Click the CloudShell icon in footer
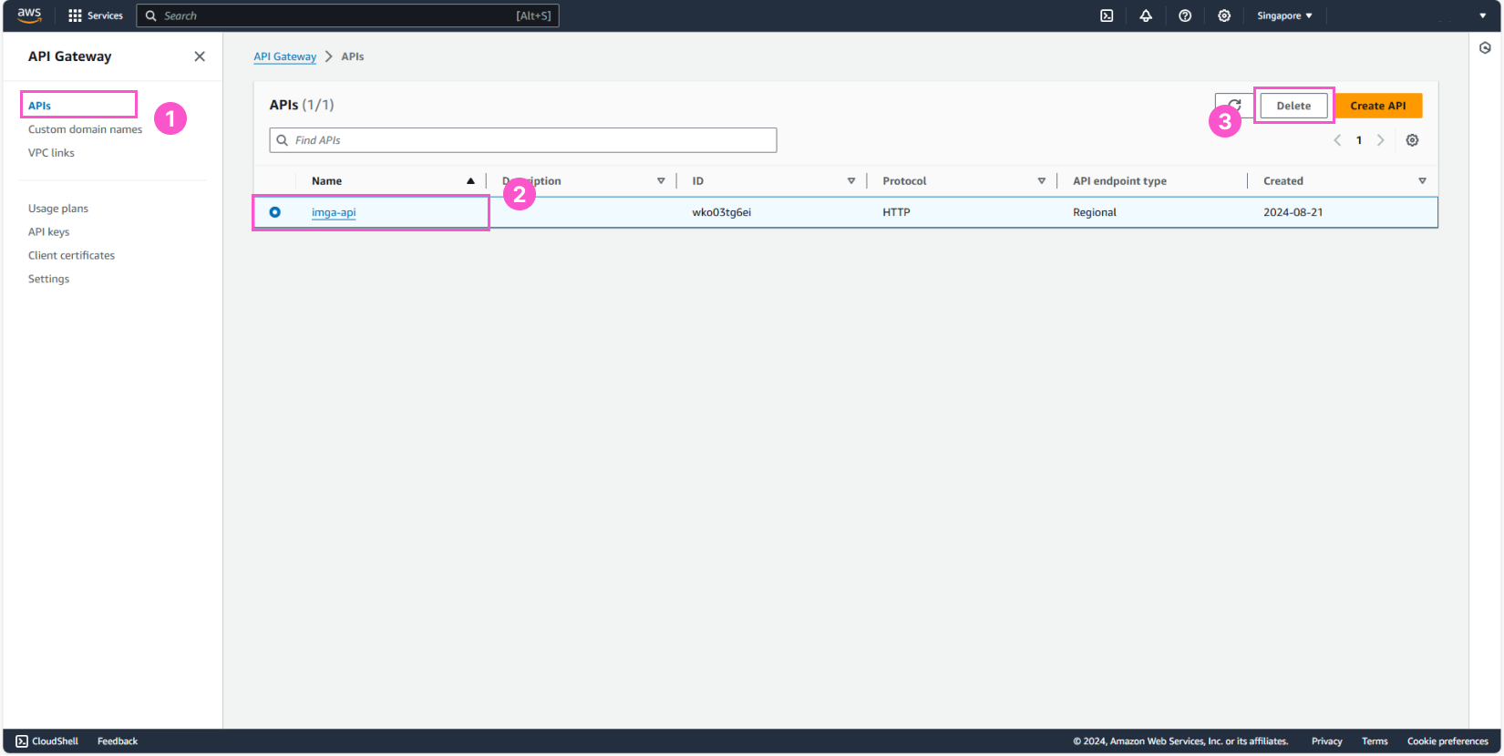The height and width of the screenshot is (756, 1504). [x=22, y=741]
